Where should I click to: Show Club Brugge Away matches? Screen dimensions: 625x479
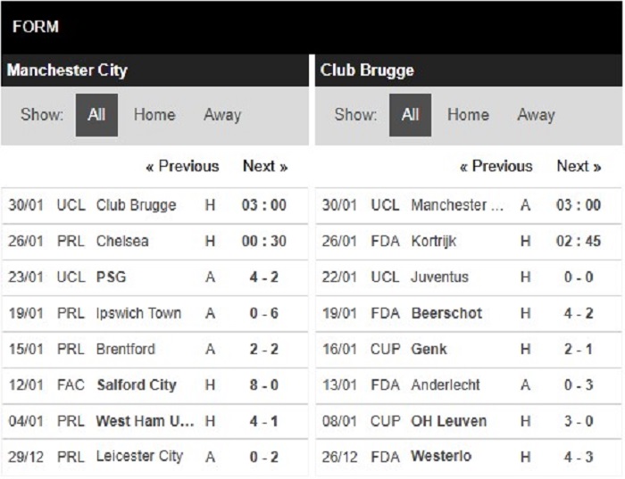coord(536,115)
